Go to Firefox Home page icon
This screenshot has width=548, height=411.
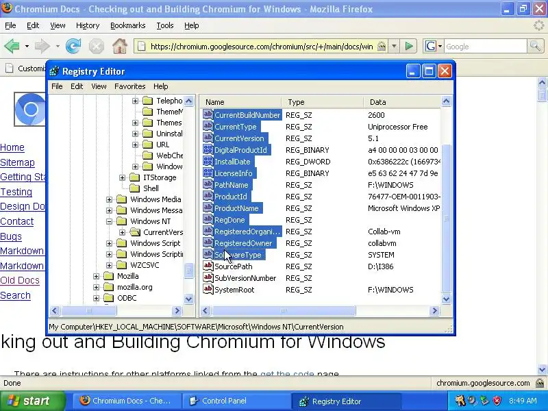point(119,46)
